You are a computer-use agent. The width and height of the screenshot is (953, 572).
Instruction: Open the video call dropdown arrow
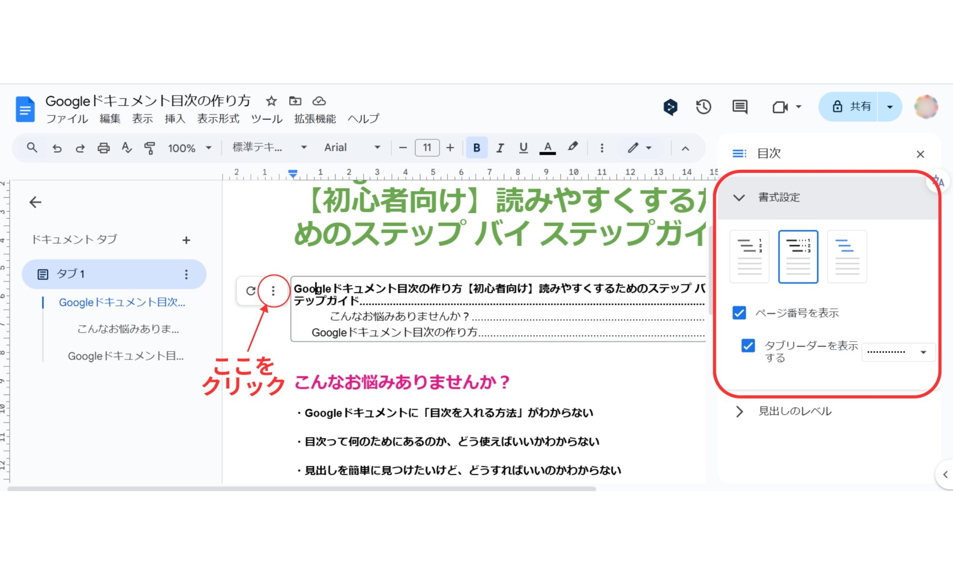click(799, 107)
